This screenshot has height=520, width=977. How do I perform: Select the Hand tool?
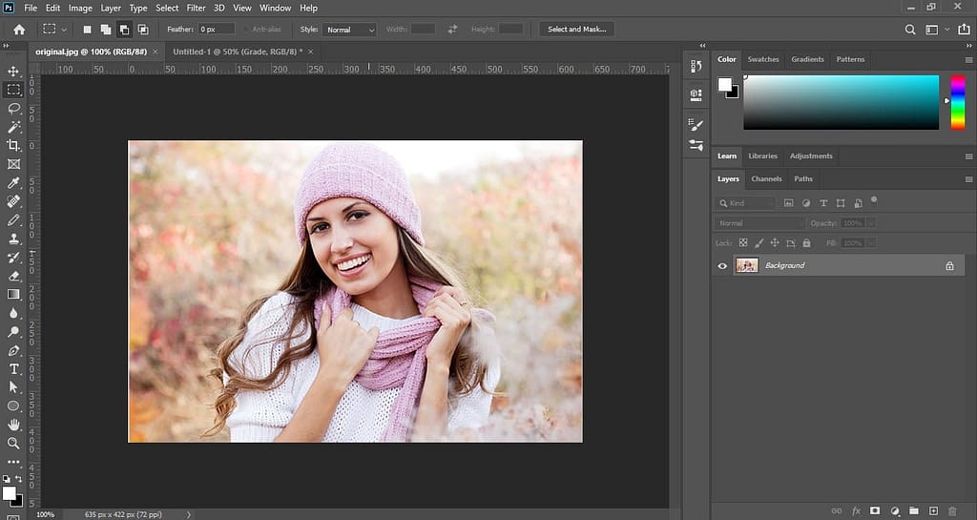13,424
